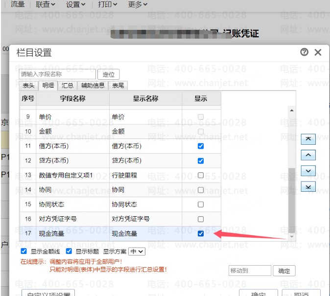
Task: Open the 打印 dropdown menu
Action: (x=108, y=4)
